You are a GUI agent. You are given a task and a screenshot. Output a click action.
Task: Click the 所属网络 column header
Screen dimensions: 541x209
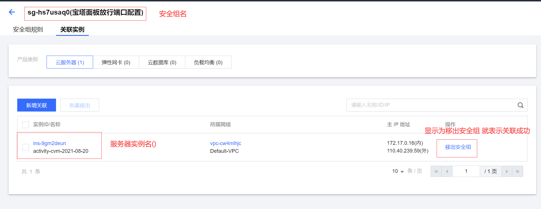(x=220, y=124)
